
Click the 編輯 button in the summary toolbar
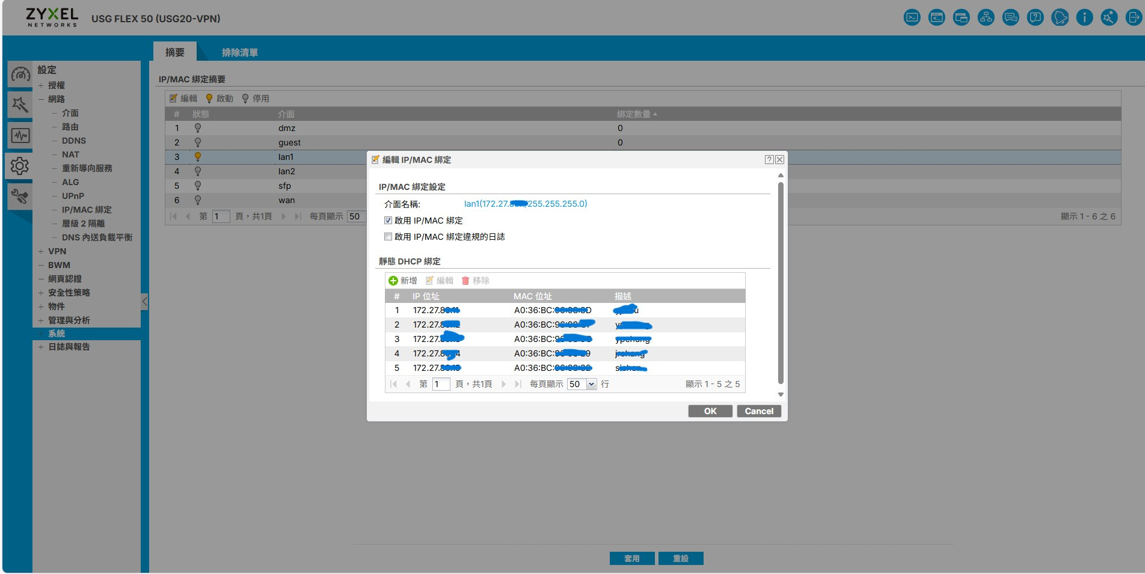[x=183, y=99]
